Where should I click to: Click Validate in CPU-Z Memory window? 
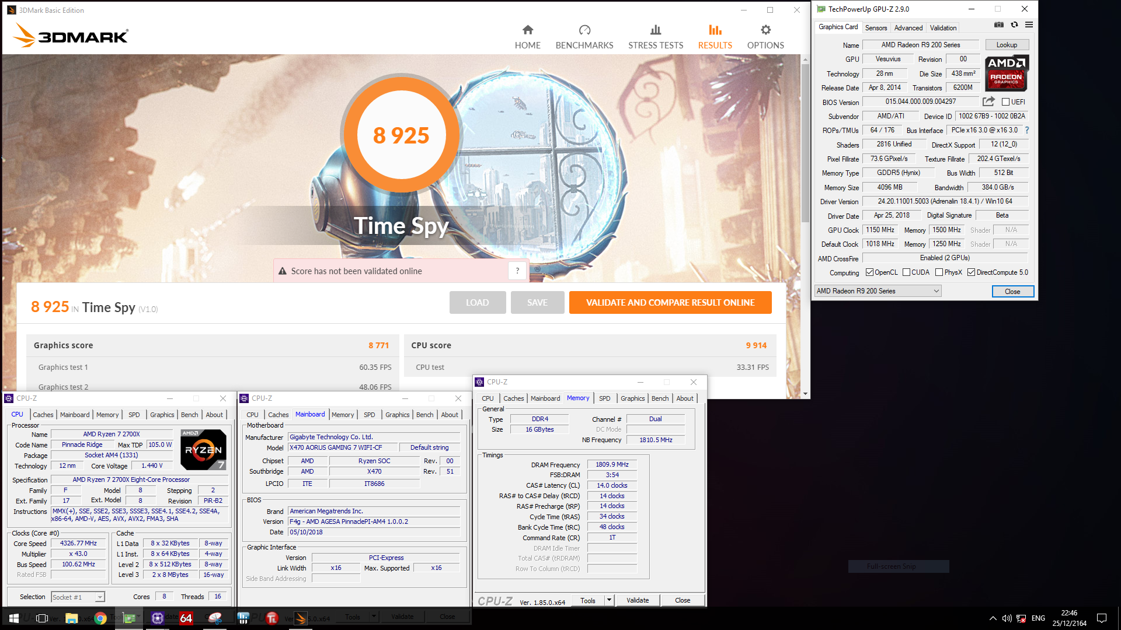point(637,600)
